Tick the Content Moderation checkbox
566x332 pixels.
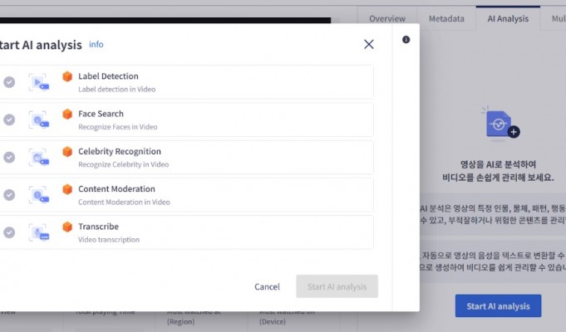(x=9, y=195)
